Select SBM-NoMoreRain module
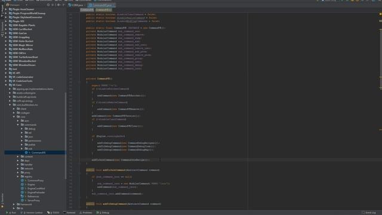 point(23,49)
